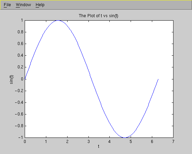Click the y-axis tick label 0.8
The width and height of the screenshot is (192, 154).
click(20, 32)
